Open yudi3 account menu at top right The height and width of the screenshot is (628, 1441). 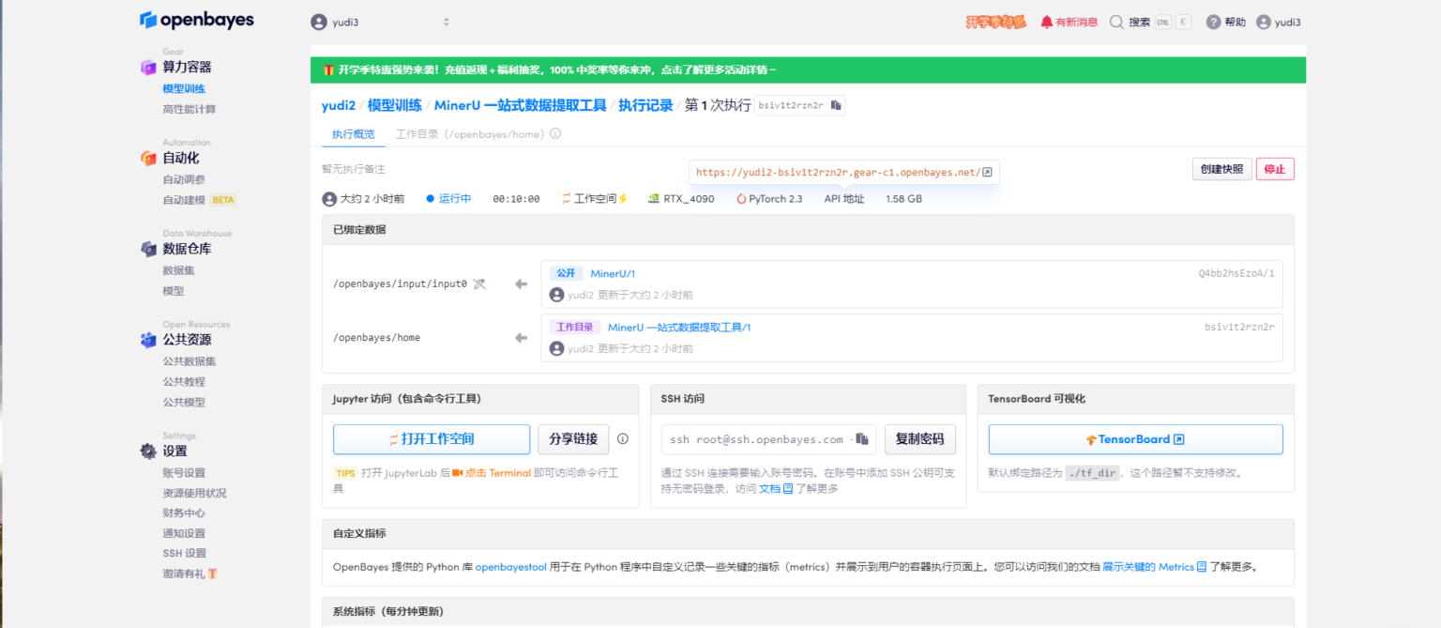(1279, 21)
